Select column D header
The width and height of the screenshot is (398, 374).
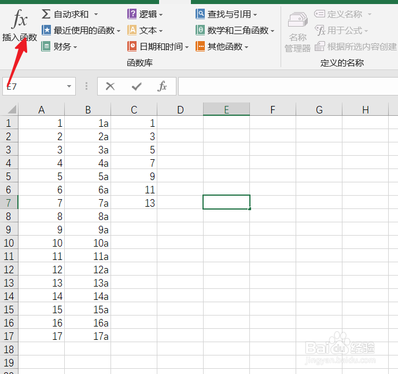180,110
